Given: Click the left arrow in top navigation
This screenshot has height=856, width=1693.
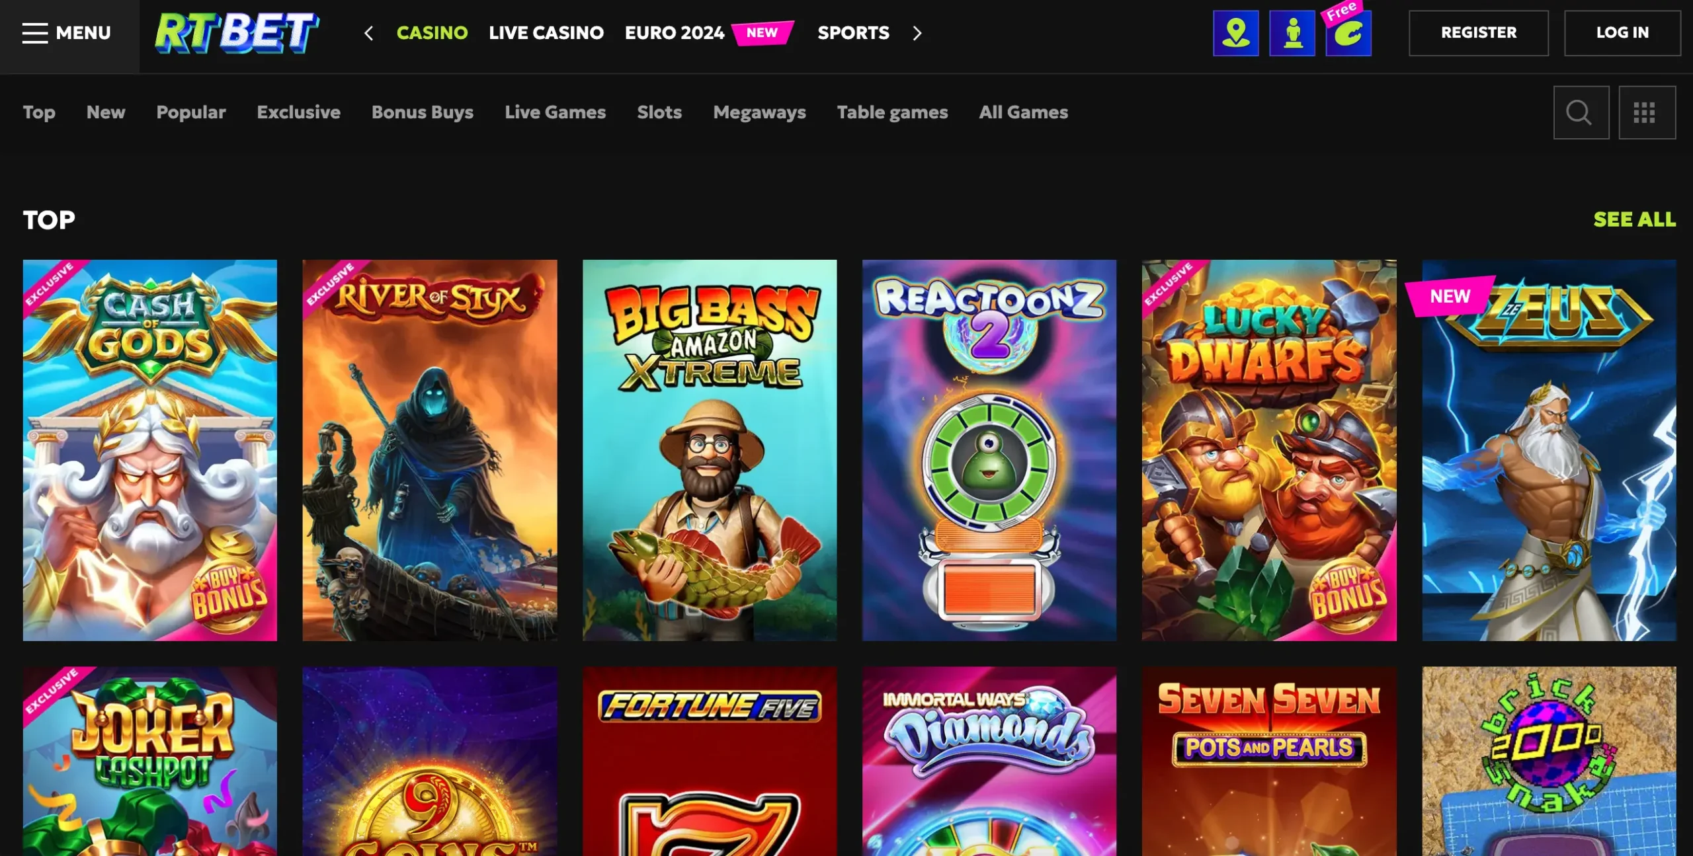Looking at the screenshot, I should click(369, 33).
